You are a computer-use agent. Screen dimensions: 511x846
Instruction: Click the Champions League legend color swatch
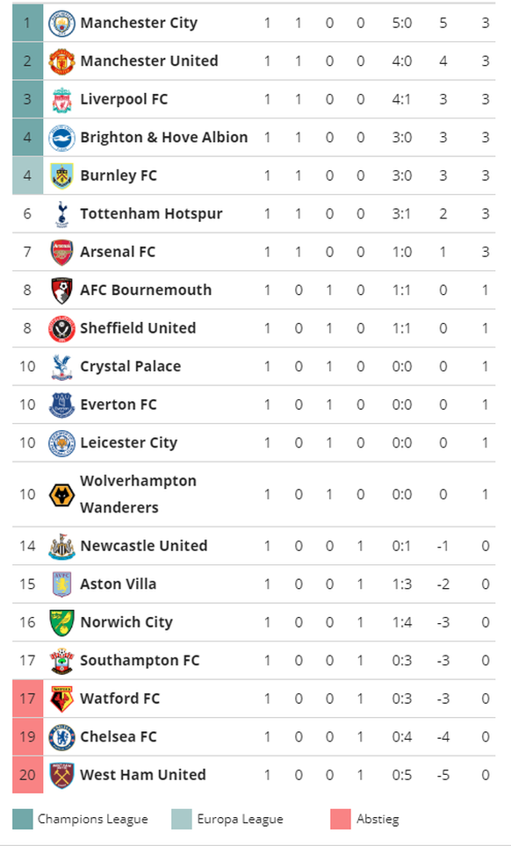(x=22, y=819)
